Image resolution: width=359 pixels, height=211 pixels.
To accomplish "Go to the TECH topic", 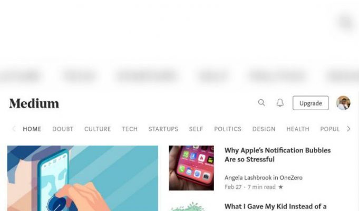I will 130,129.
